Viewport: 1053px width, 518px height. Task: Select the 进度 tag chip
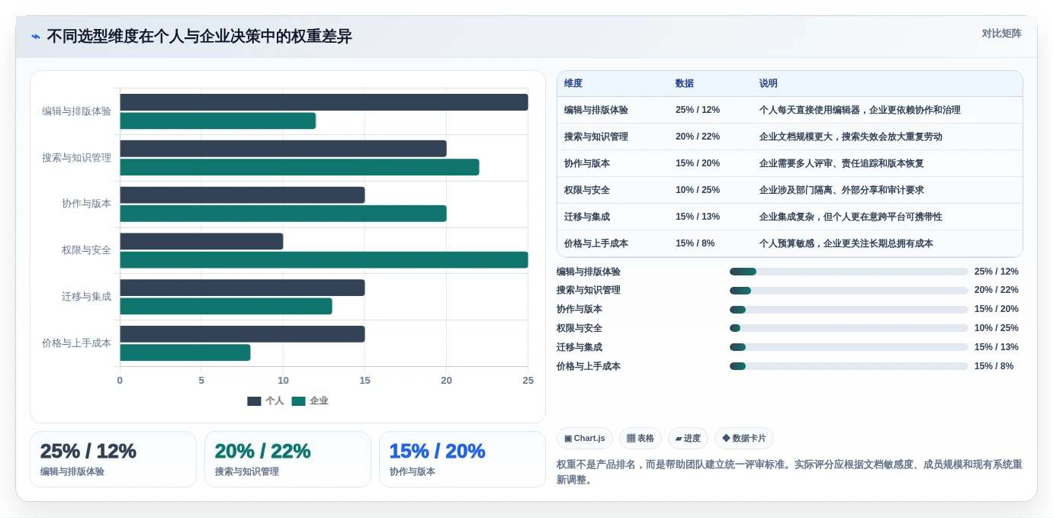[x=688, y=439]
